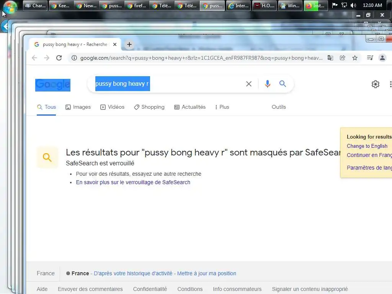Image resolution: width=392 pixels, height=294 pixels.
Task: Switch to Vidéos results tab
Action: tap(112, 107)
